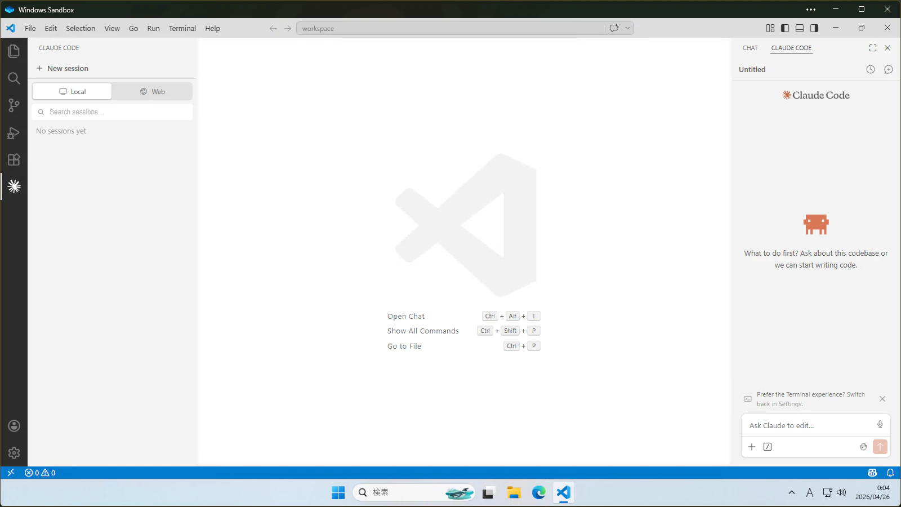Send the message with arrow button
The width and height of the screenshot is (901, 507).
click(x=880, y=447)
